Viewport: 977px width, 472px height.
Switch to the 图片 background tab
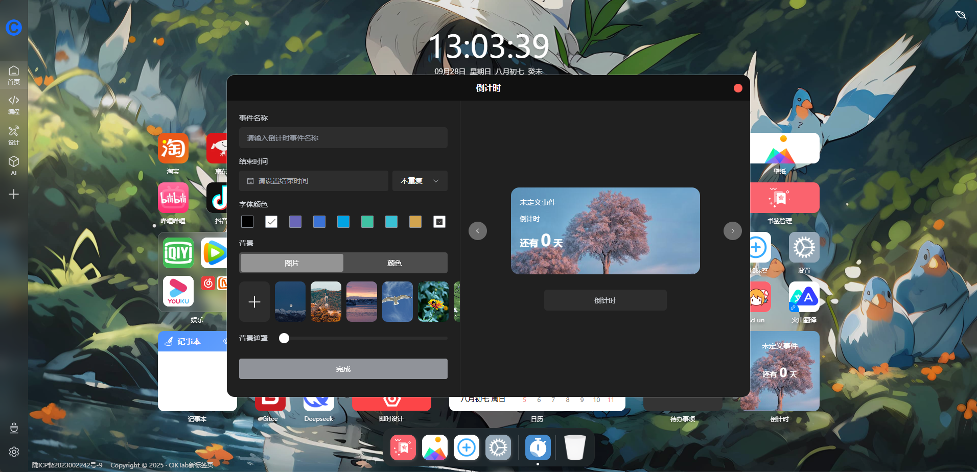point(292,263)
